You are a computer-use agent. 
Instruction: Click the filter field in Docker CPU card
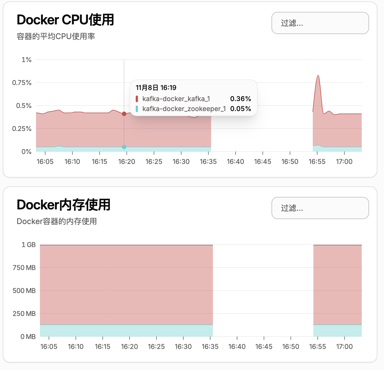click(320, 23)
